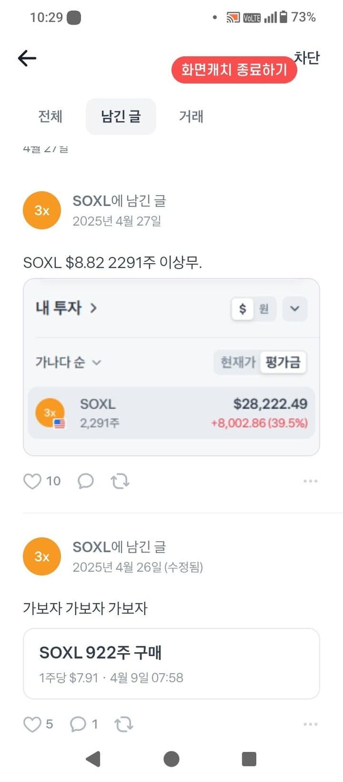Open comments on the April 27 post
The image size is (343, 782).
[86, 481]
